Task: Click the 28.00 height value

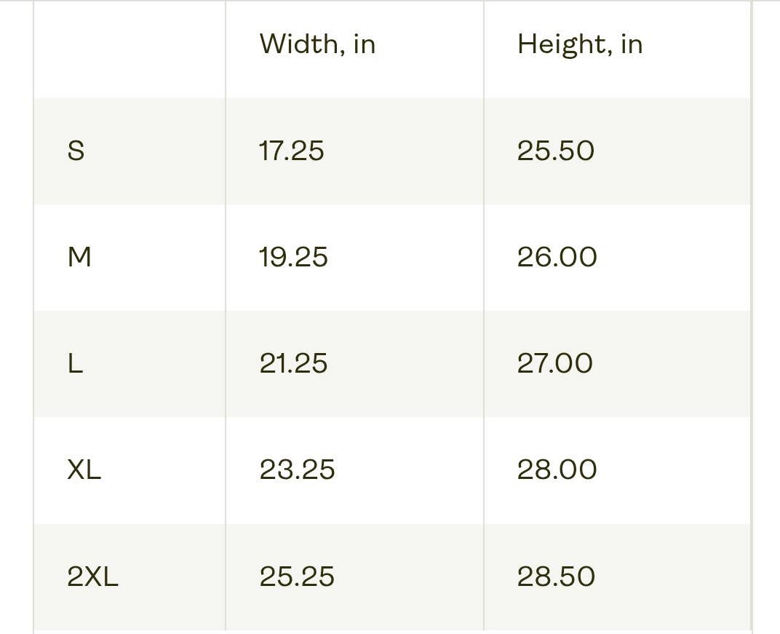Action: click(x=557, y=469)
